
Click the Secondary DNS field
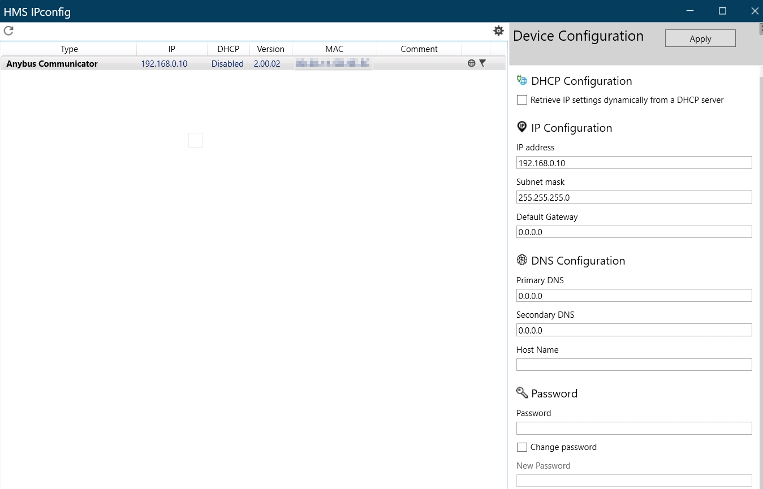pyautogui.click(x=634, y=330)
